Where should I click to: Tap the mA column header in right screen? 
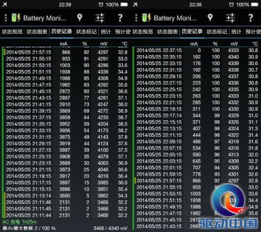point(194,44)
